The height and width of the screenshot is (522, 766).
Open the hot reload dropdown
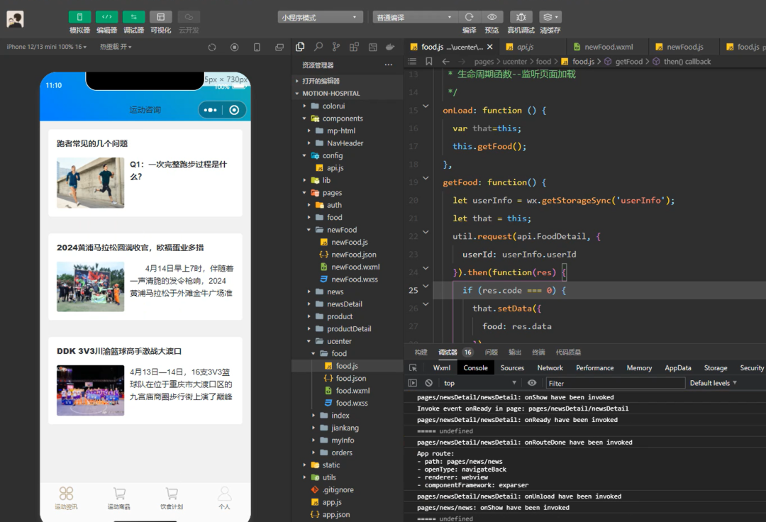[x=116, y=47]
